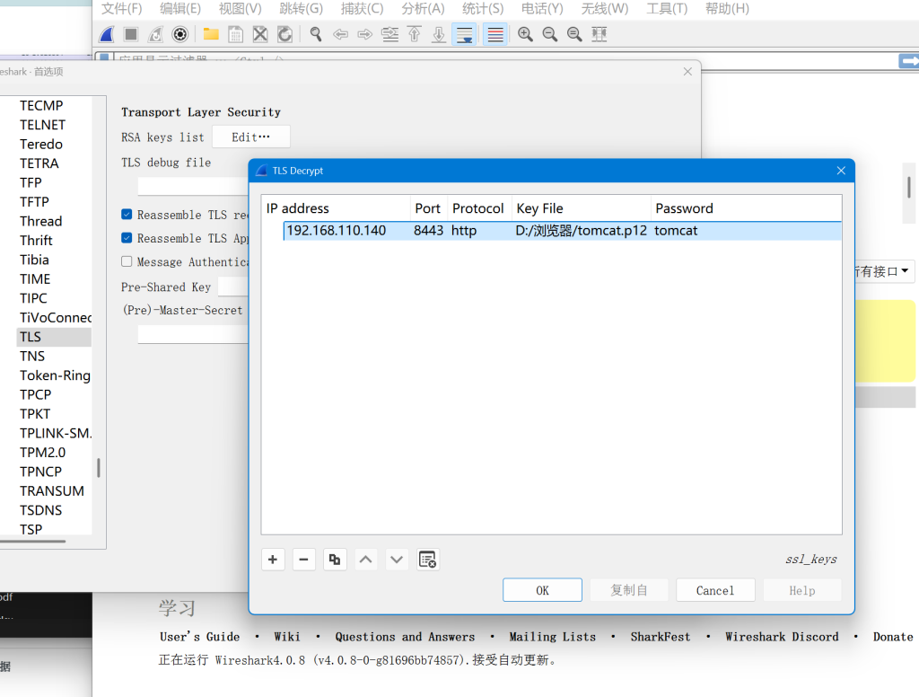Click the start capture shark fin icon
919x697 pixels.
pyautogui.click(x=107, y=34)
